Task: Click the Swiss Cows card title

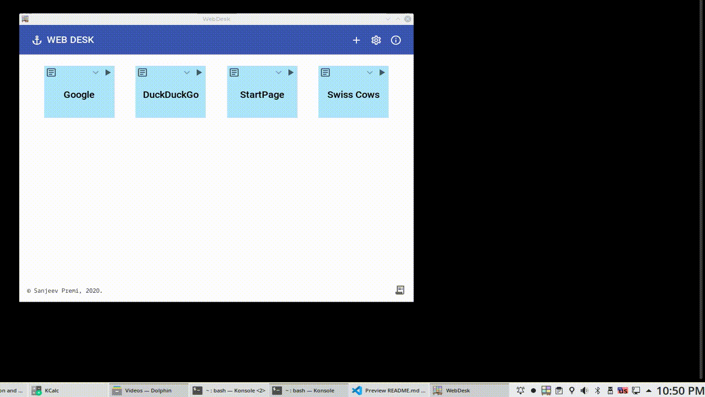Action: (x=354, y=95)
